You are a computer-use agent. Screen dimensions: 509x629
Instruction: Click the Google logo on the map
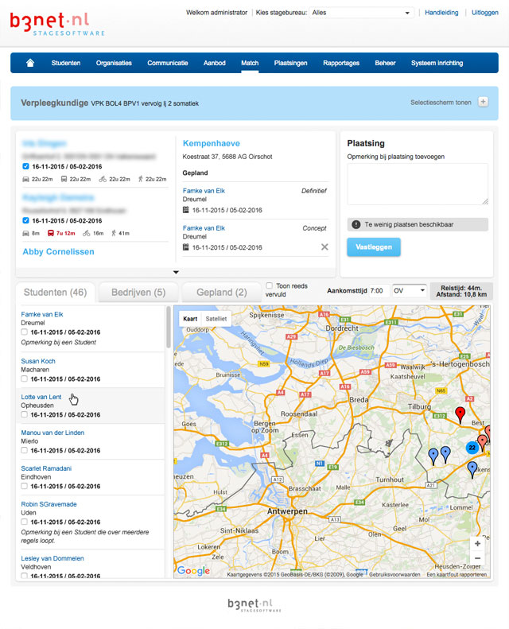click(x=193, y=570)
